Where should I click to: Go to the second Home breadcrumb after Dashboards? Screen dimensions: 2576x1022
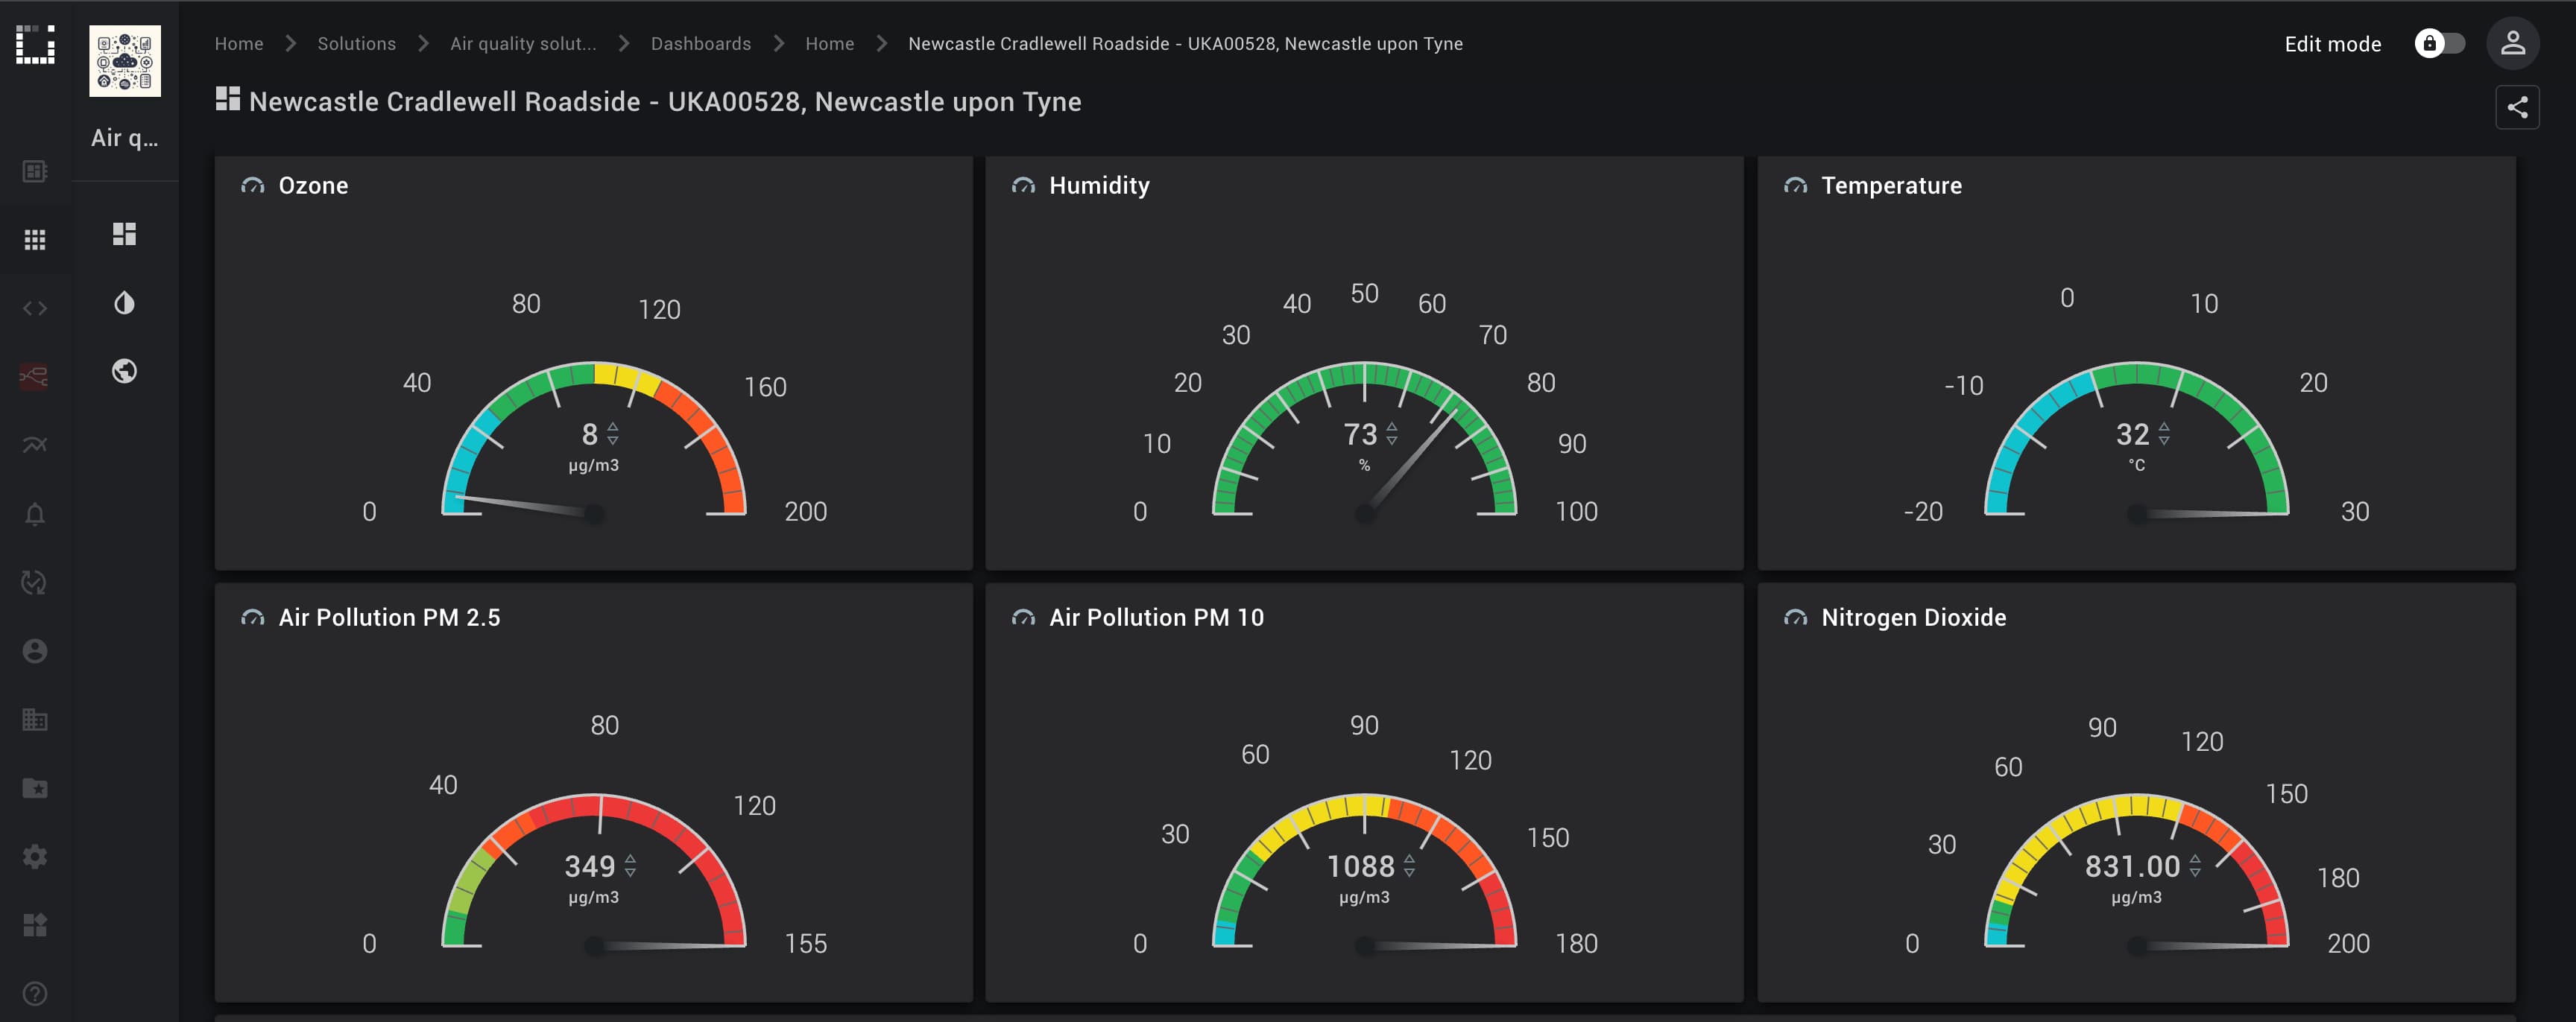coord(830,44)
